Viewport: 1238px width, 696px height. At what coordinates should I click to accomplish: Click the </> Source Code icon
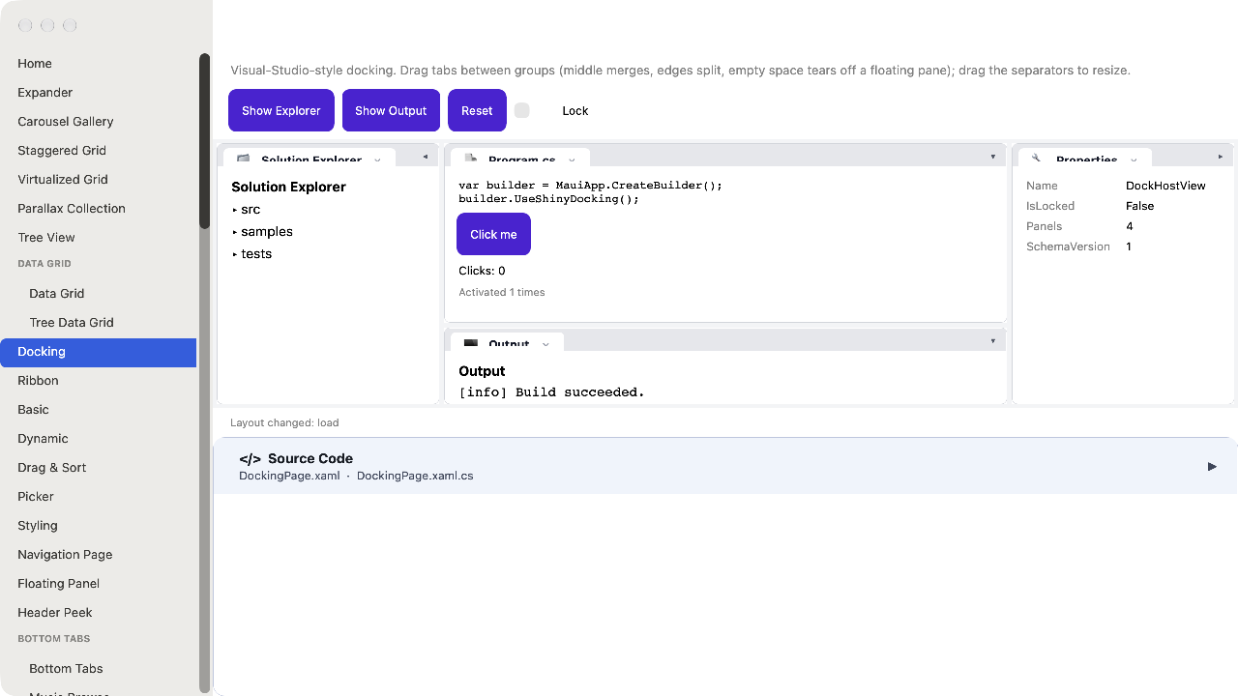pyautogui.click(x=250, y=459)
